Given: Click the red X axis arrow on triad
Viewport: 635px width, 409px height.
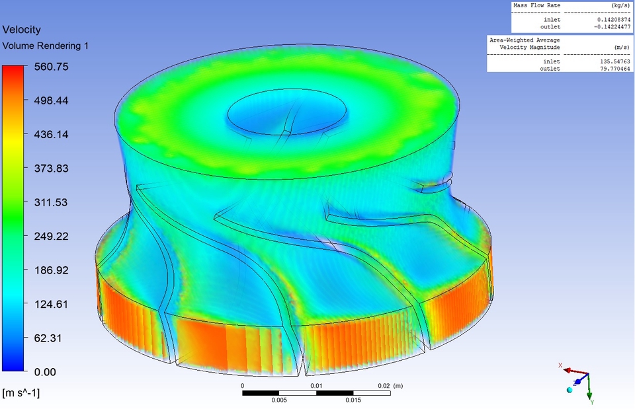Looking at the screenshot, I should click(568, 370).
